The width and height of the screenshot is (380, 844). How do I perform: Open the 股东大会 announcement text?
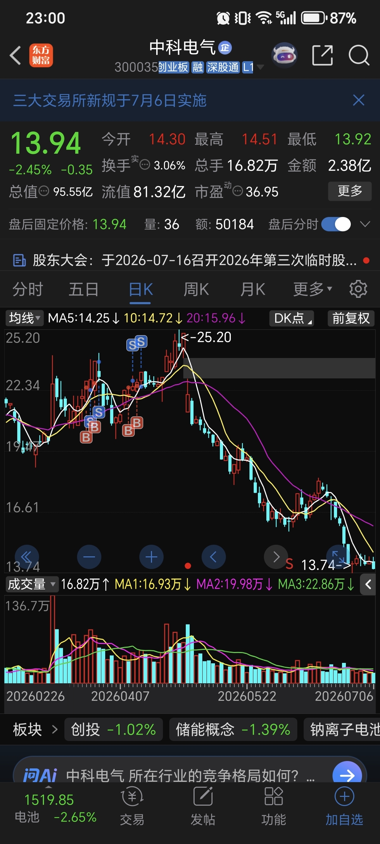pos(195,261)
